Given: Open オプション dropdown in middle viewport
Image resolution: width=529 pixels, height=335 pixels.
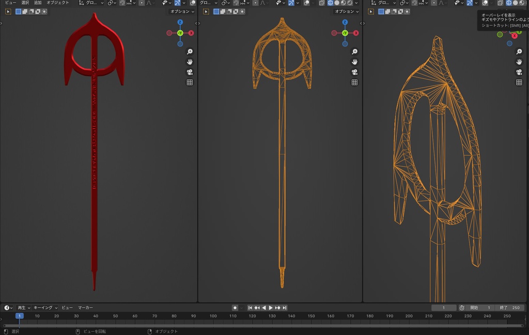Looking at the screenshot, I should [x=347, y=11].
